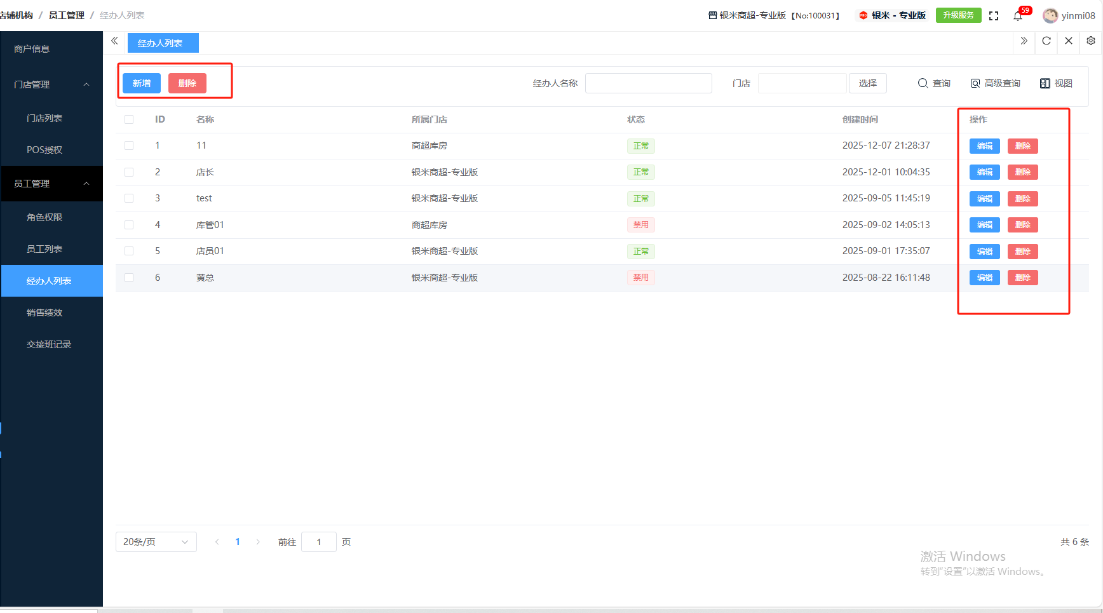This screenshot has width=1103, height=613.
Task: Toggle fullscreen mode icon
Action: click(994, 16)
